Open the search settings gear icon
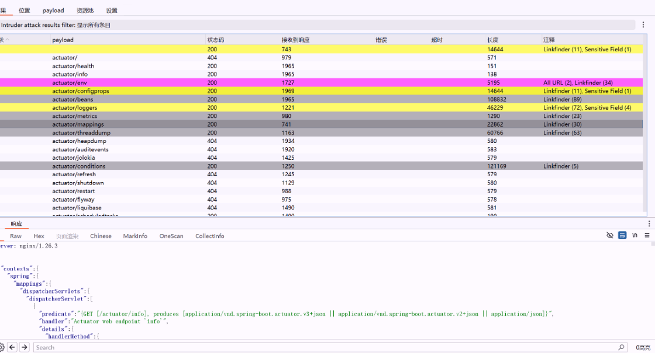This screenshot has width=655, height=353. coord(1,347)
